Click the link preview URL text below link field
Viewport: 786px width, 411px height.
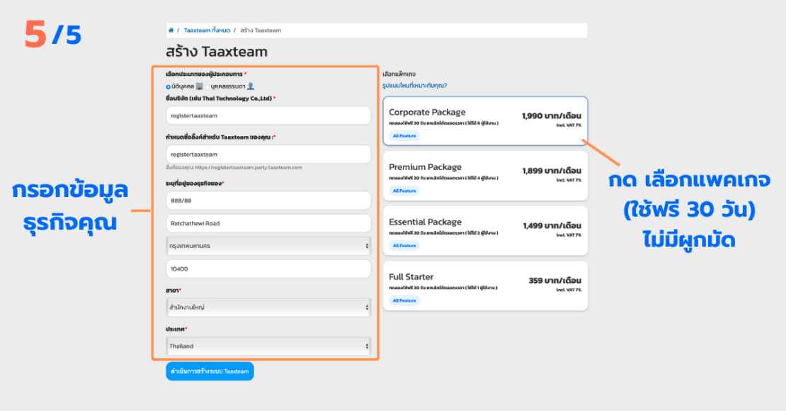pos(234,168)
